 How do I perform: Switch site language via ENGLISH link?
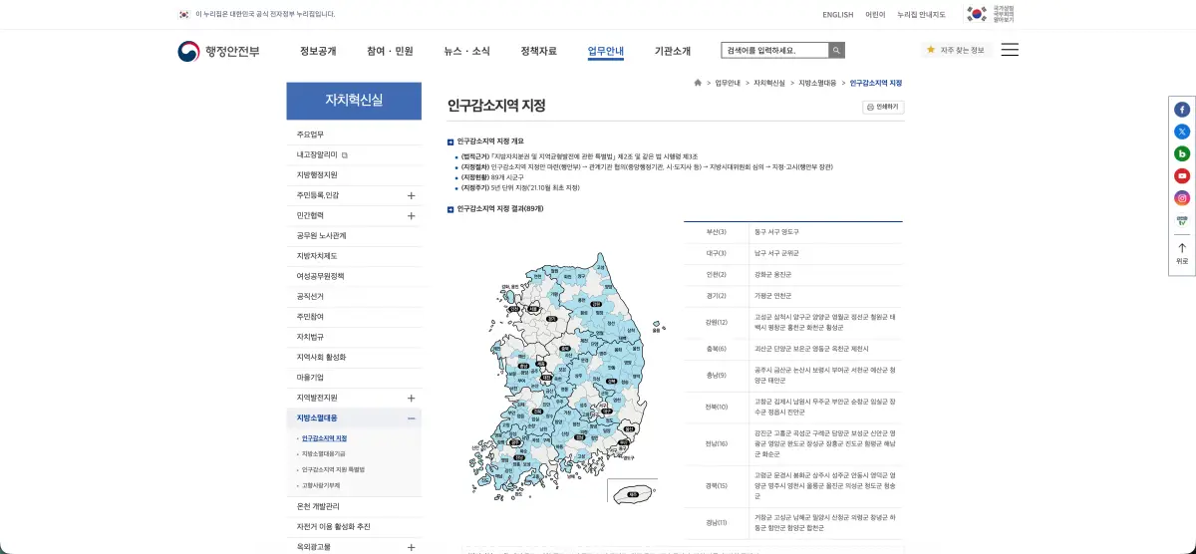(837, 14)
